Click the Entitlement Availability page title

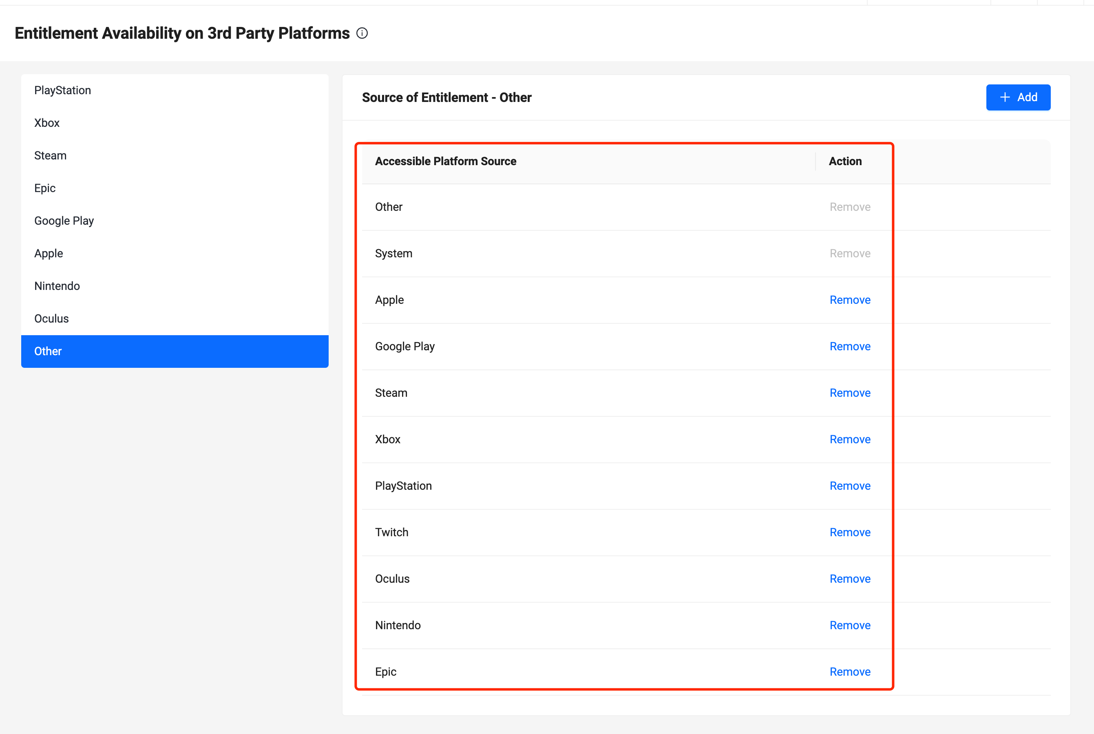[182, 33]
